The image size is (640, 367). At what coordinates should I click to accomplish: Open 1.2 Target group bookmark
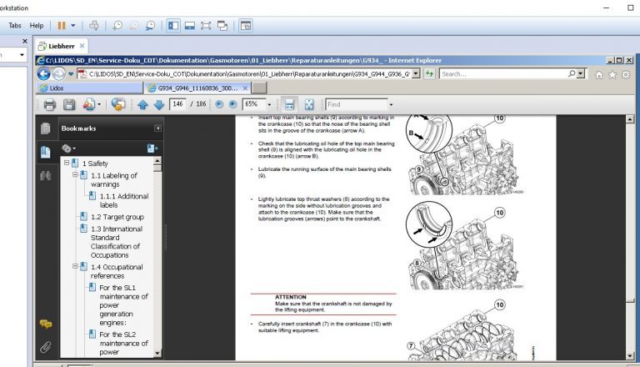[x=117, y=217]
